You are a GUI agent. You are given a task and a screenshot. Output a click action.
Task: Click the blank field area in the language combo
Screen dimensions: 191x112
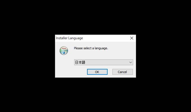[106, 62]
